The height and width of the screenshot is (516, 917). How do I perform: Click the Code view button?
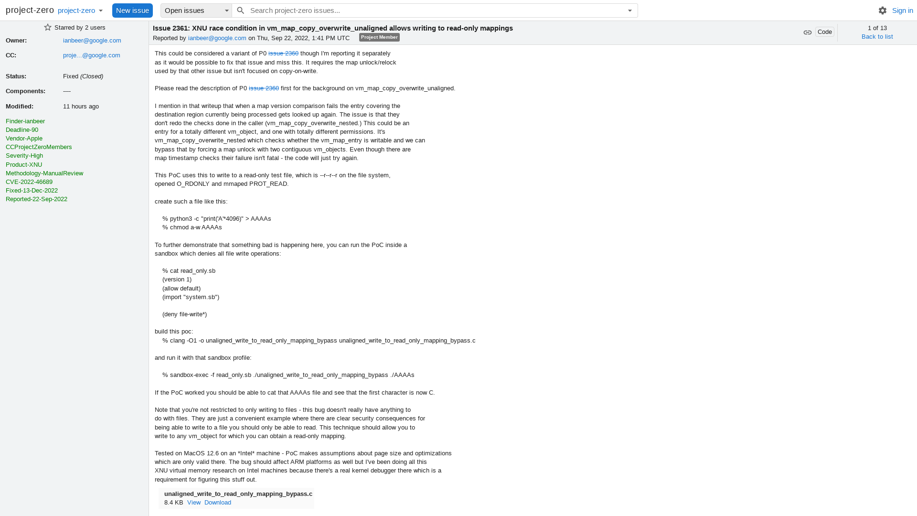[825, 32]
